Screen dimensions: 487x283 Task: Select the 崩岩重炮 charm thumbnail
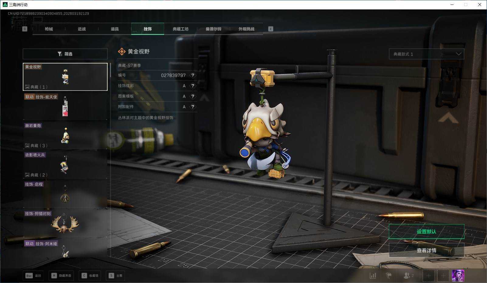click(x=65, y=135)
